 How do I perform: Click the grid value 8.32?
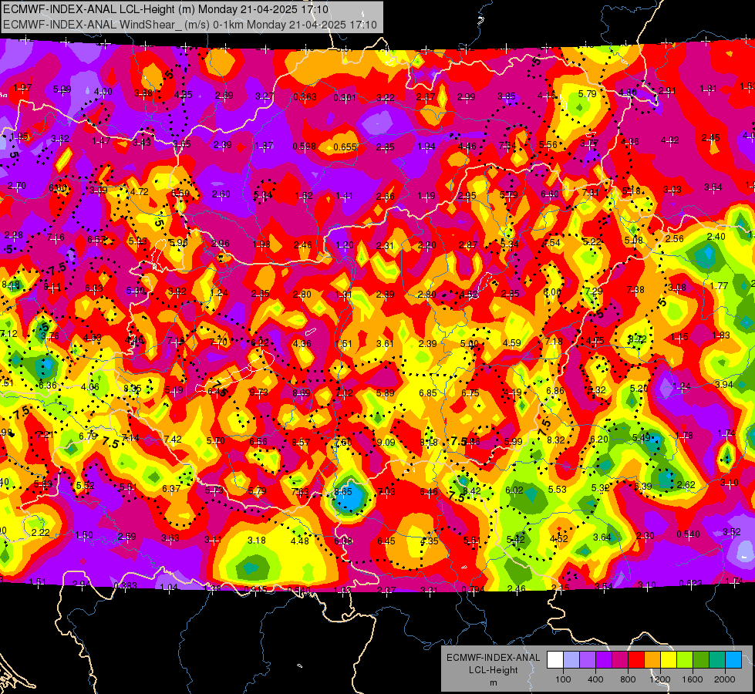tap(556, 440)
